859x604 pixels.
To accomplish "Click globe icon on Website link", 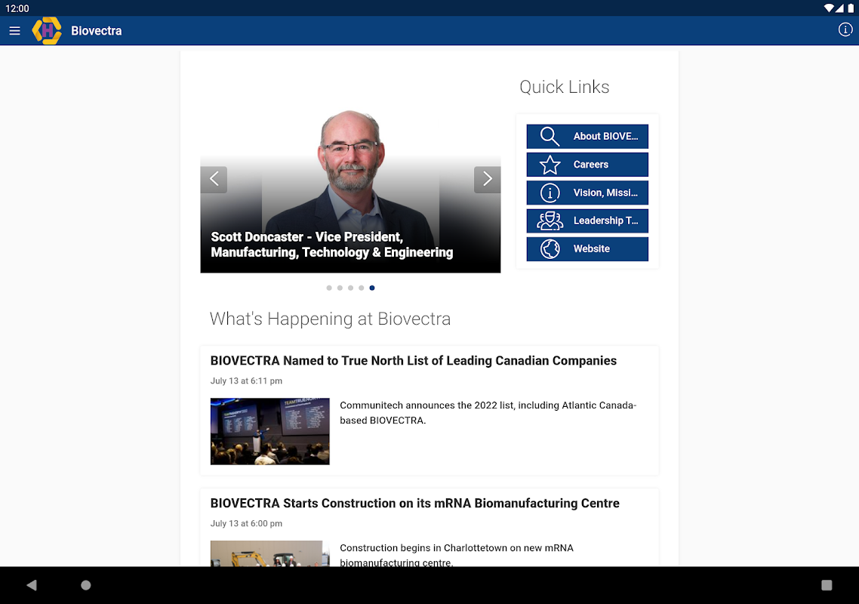I will coord(550,249).
